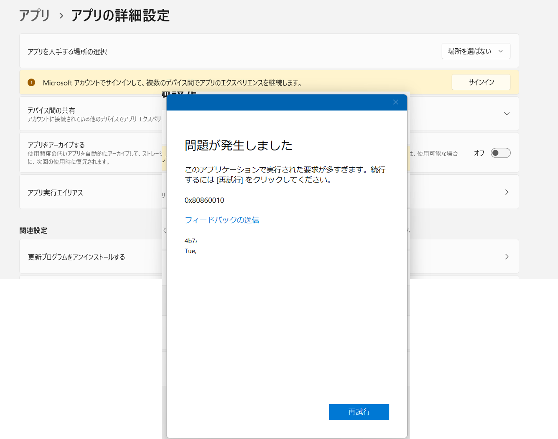The image size is (558, 439).
Task: Click the 関連設定 section heading
Action: point(33,230)
